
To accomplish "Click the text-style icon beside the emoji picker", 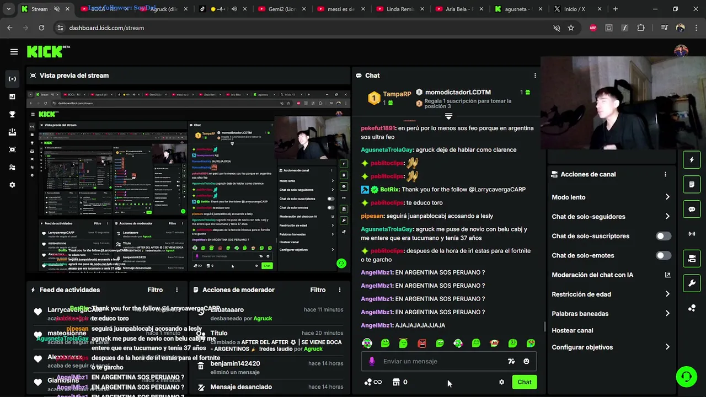I will (x=511, y=361).
